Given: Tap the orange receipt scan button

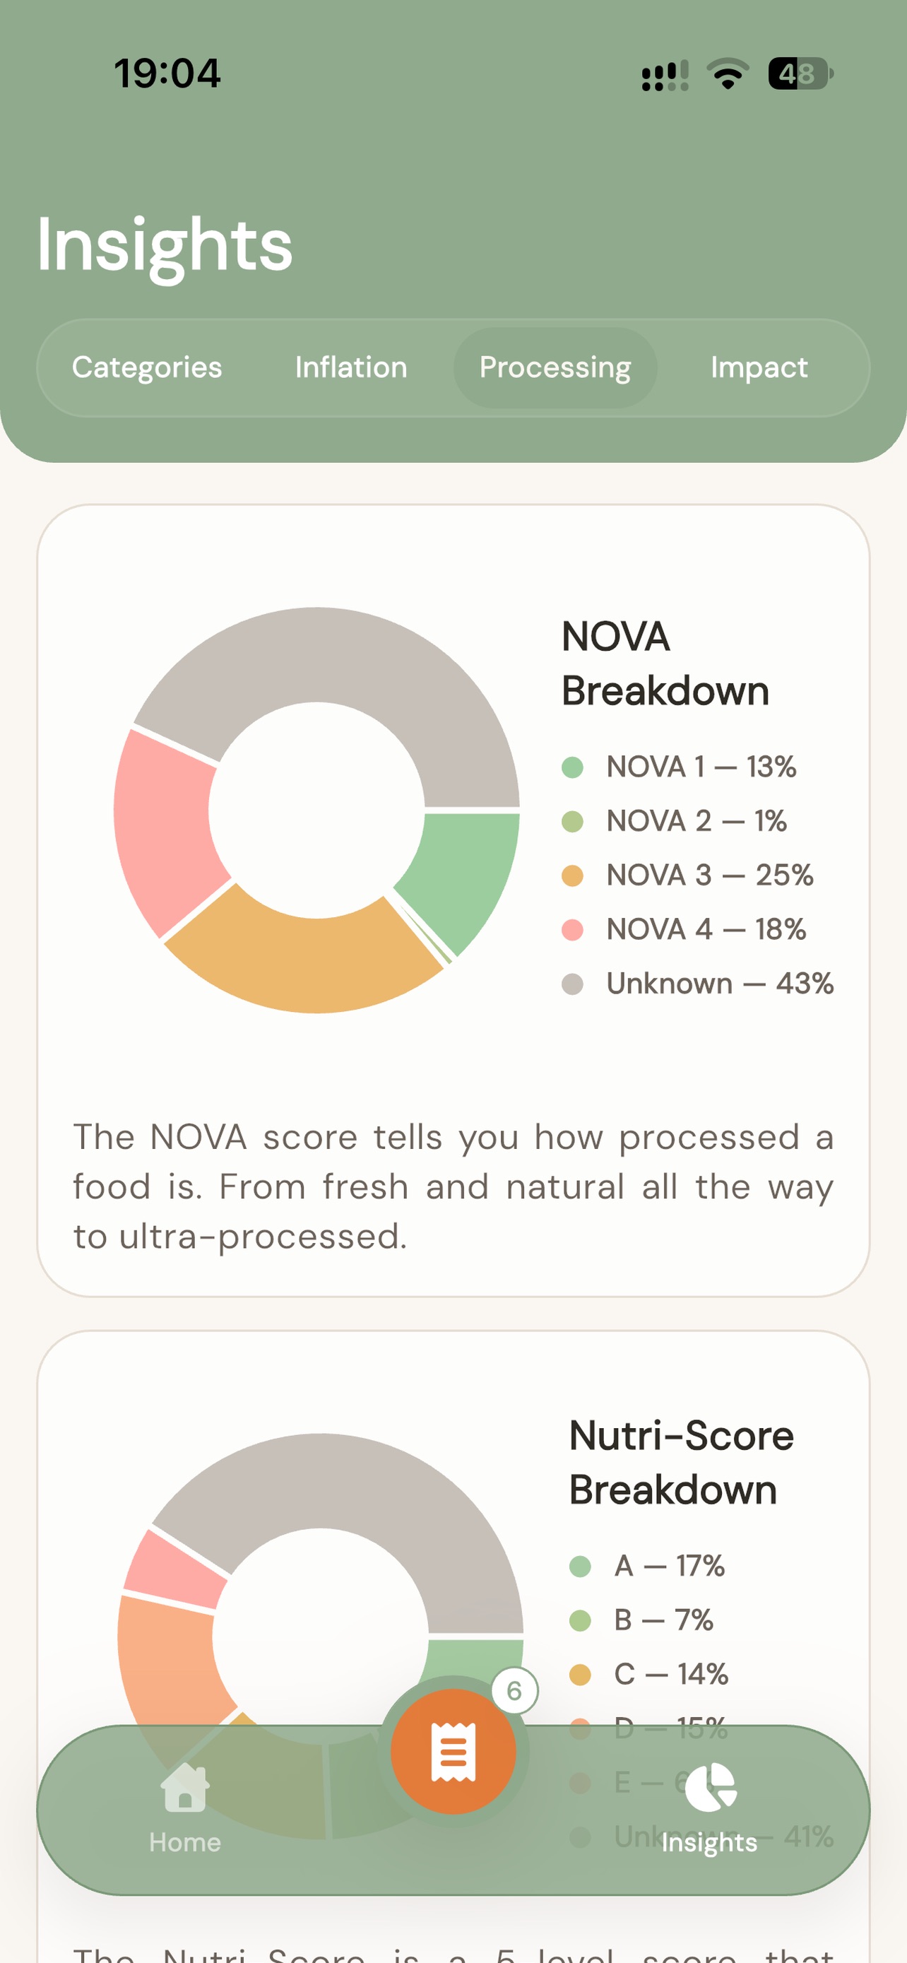Looking at the screenshot, I should pos(453,1751).
